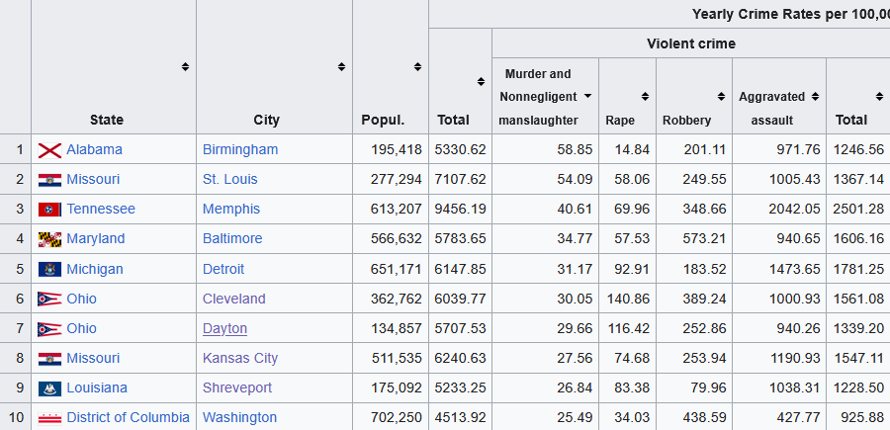Sort table by Popul. column
Viewport: 890px width, 430px height.
[x=419, y=67]
